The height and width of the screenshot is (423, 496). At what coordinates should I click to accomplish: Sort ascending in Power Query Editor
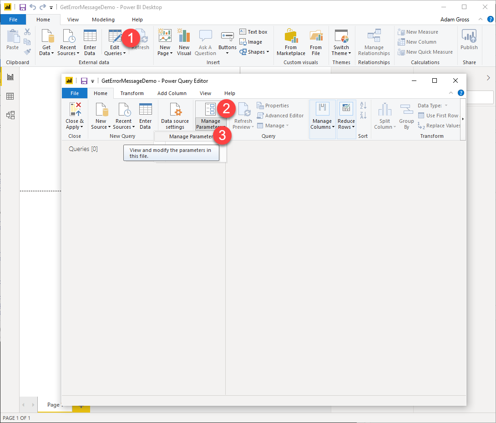click(x=363, y=106)
